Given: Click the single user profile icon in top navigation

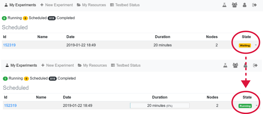Looking at the screenshot, I should [245, 5].
